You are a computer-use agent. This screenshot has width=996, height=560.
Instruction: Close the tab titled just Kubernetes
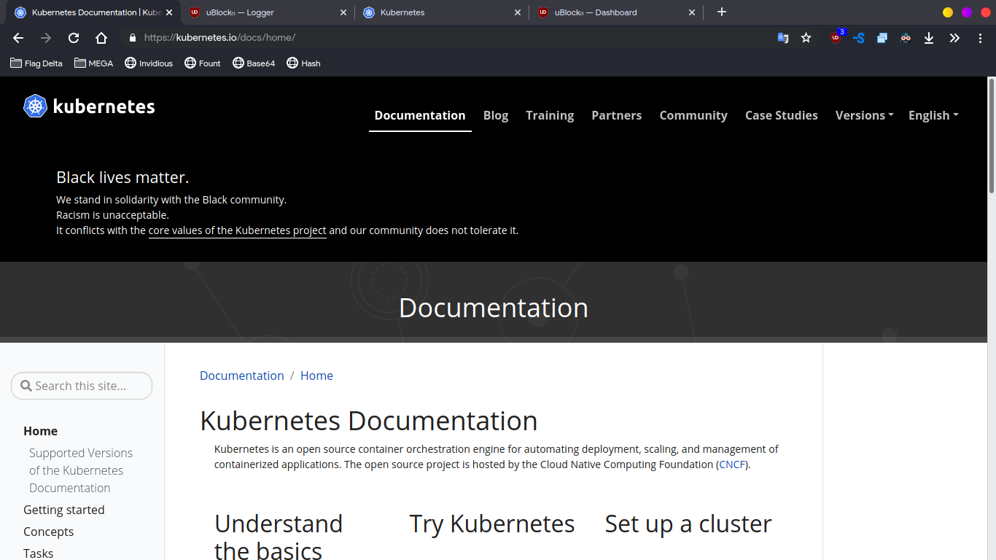click(x=518, y=12)
